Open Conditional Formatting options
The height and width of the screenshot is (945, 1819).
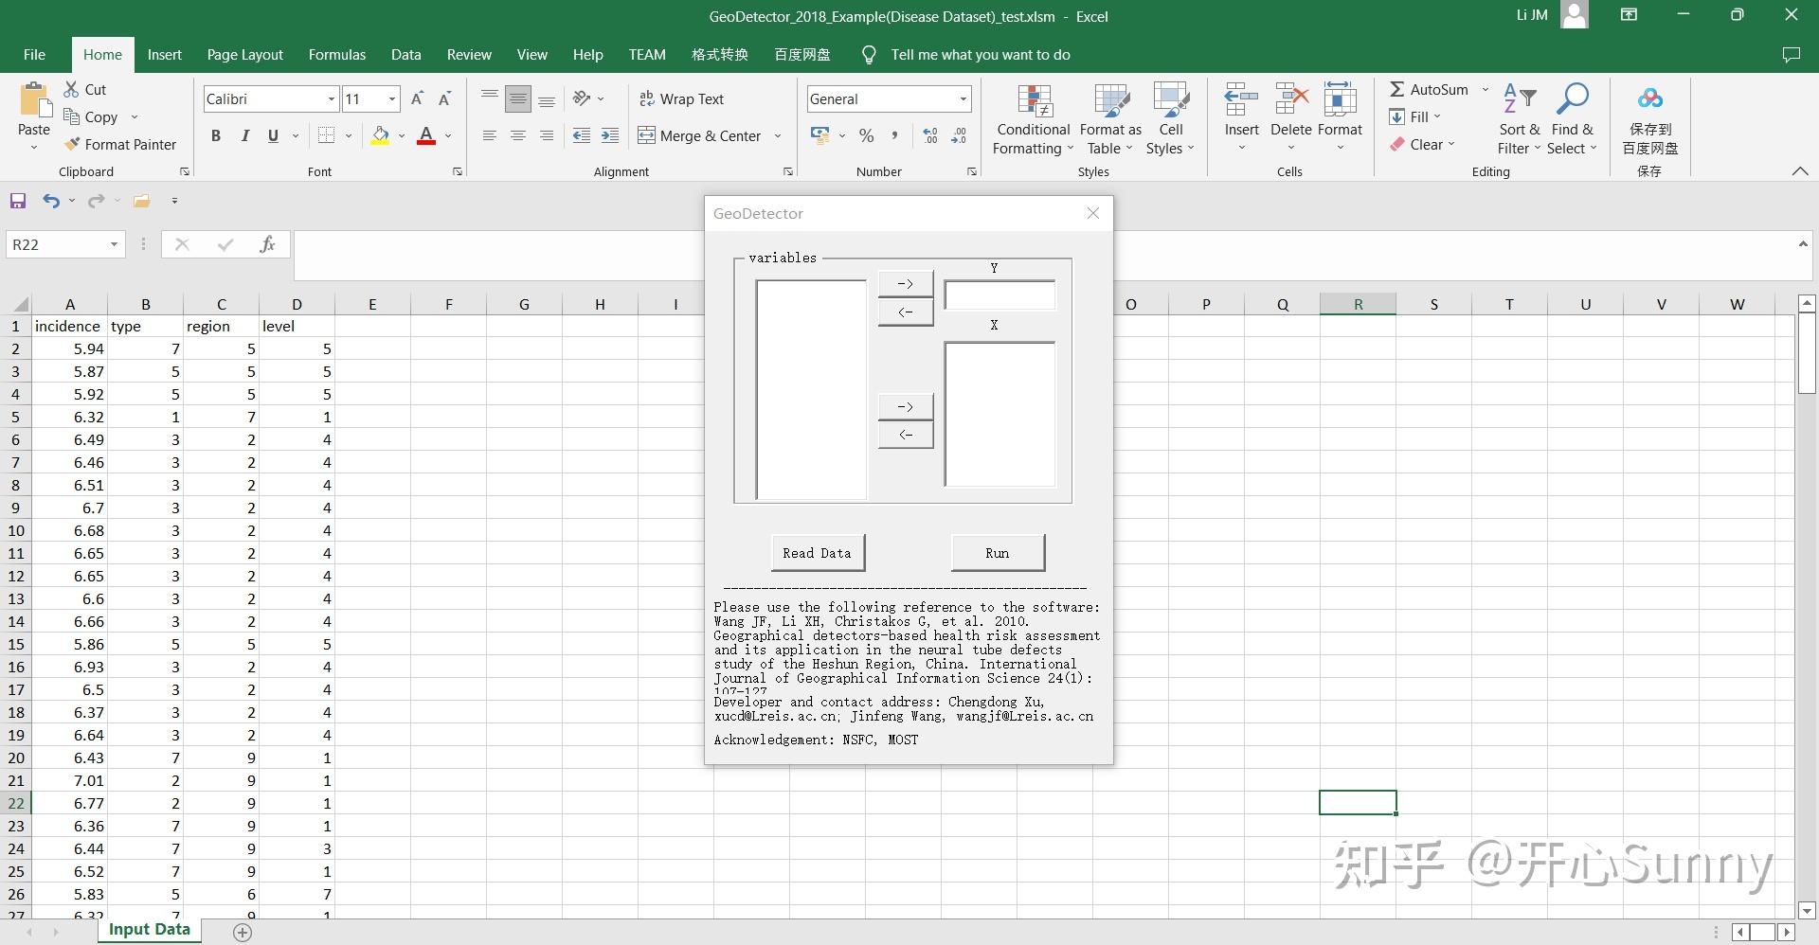click(1033, 119)
